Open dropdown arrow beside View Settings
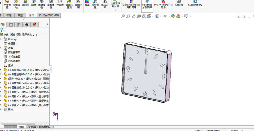254x131 pixels. (190, 16)
